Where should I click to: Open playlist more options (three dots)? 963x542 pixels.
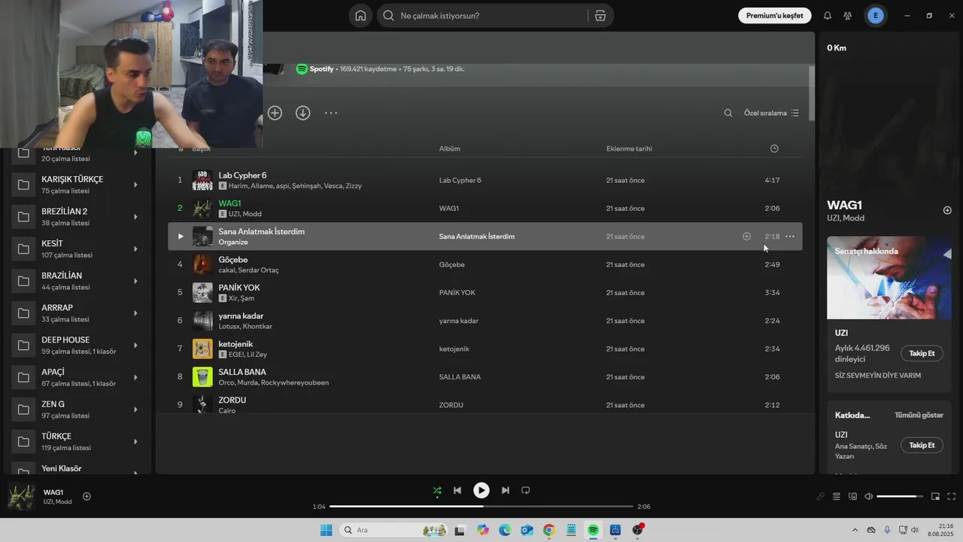click(x=331, y=113)
